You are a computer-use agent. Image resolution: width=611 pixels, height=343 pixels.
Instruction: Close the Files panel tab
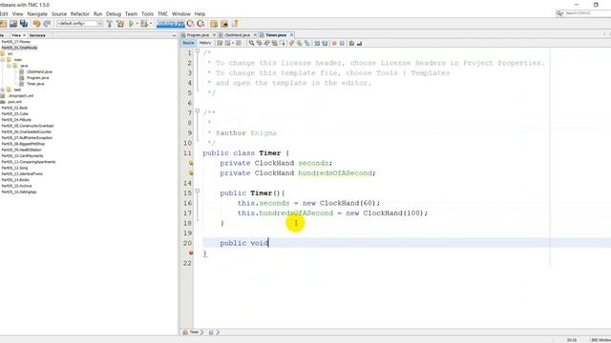click(24, 35)
